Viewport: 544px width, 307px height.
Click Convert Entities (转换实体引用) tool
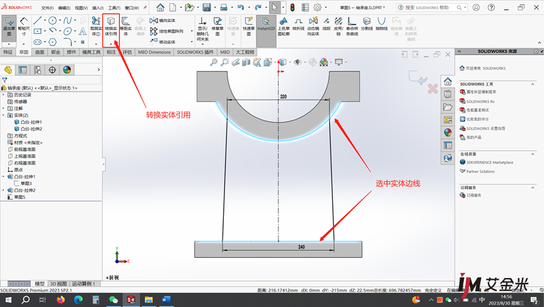click(111, 27)
